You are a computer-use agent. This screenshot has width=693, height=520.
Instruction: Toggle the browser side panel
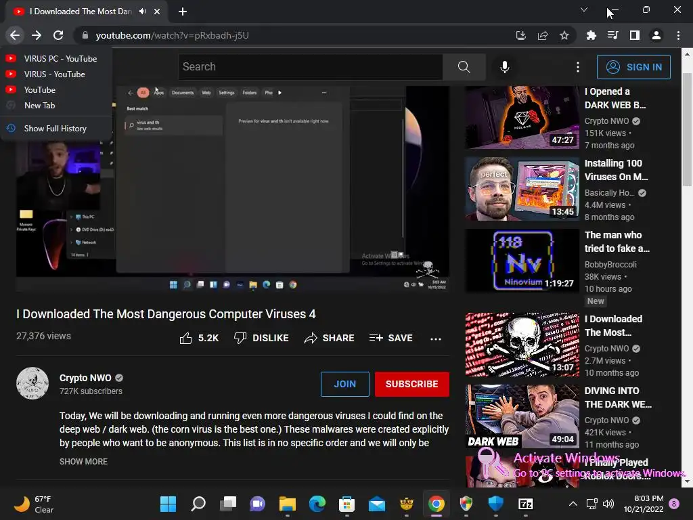pyautogui.click(x=635, y=35)
